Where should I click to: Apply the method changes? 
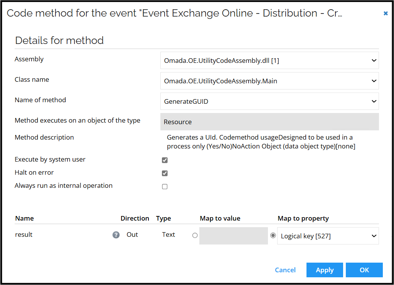325,270
